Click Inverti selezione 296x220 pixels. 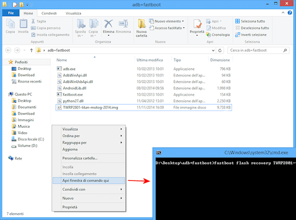(251, 35)
